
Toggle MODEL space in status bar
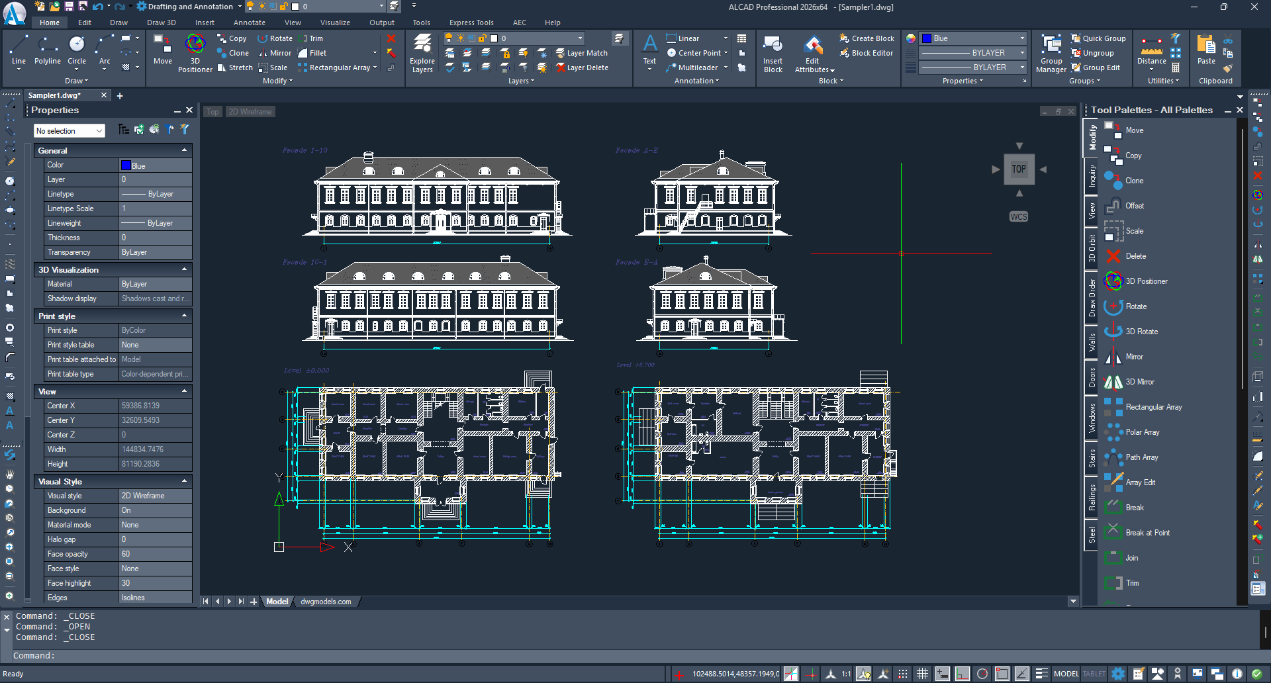tap(1066, 674)
